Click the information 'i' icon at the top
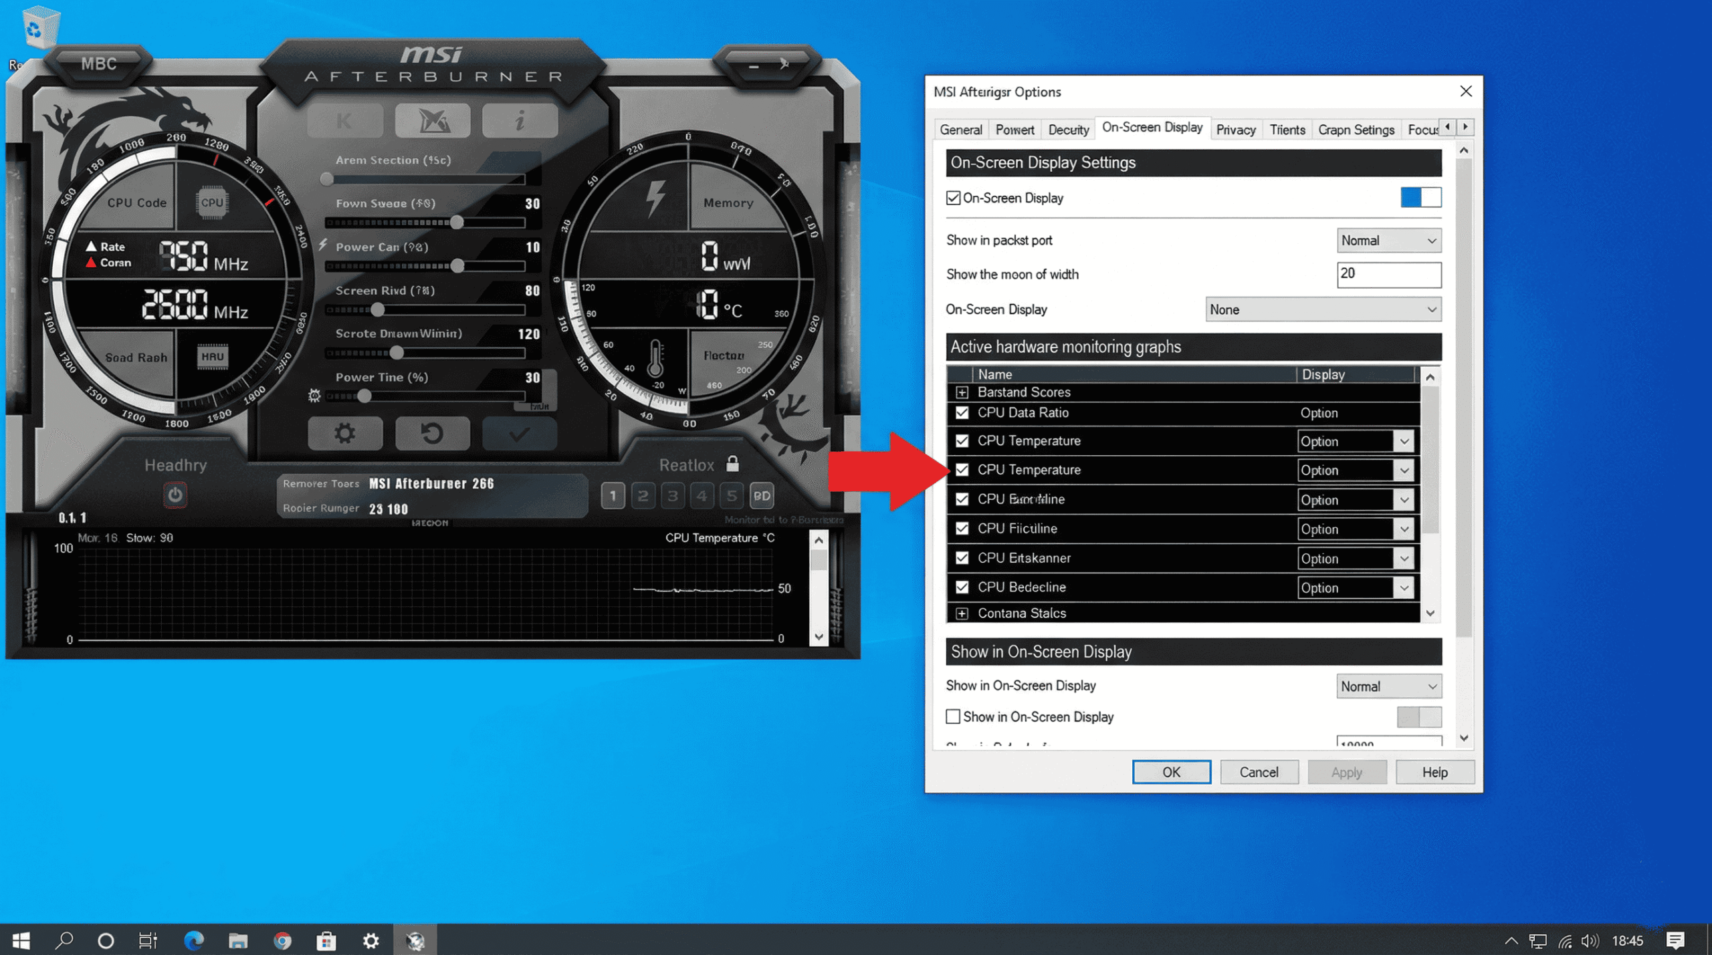 (x=520, y=120)
